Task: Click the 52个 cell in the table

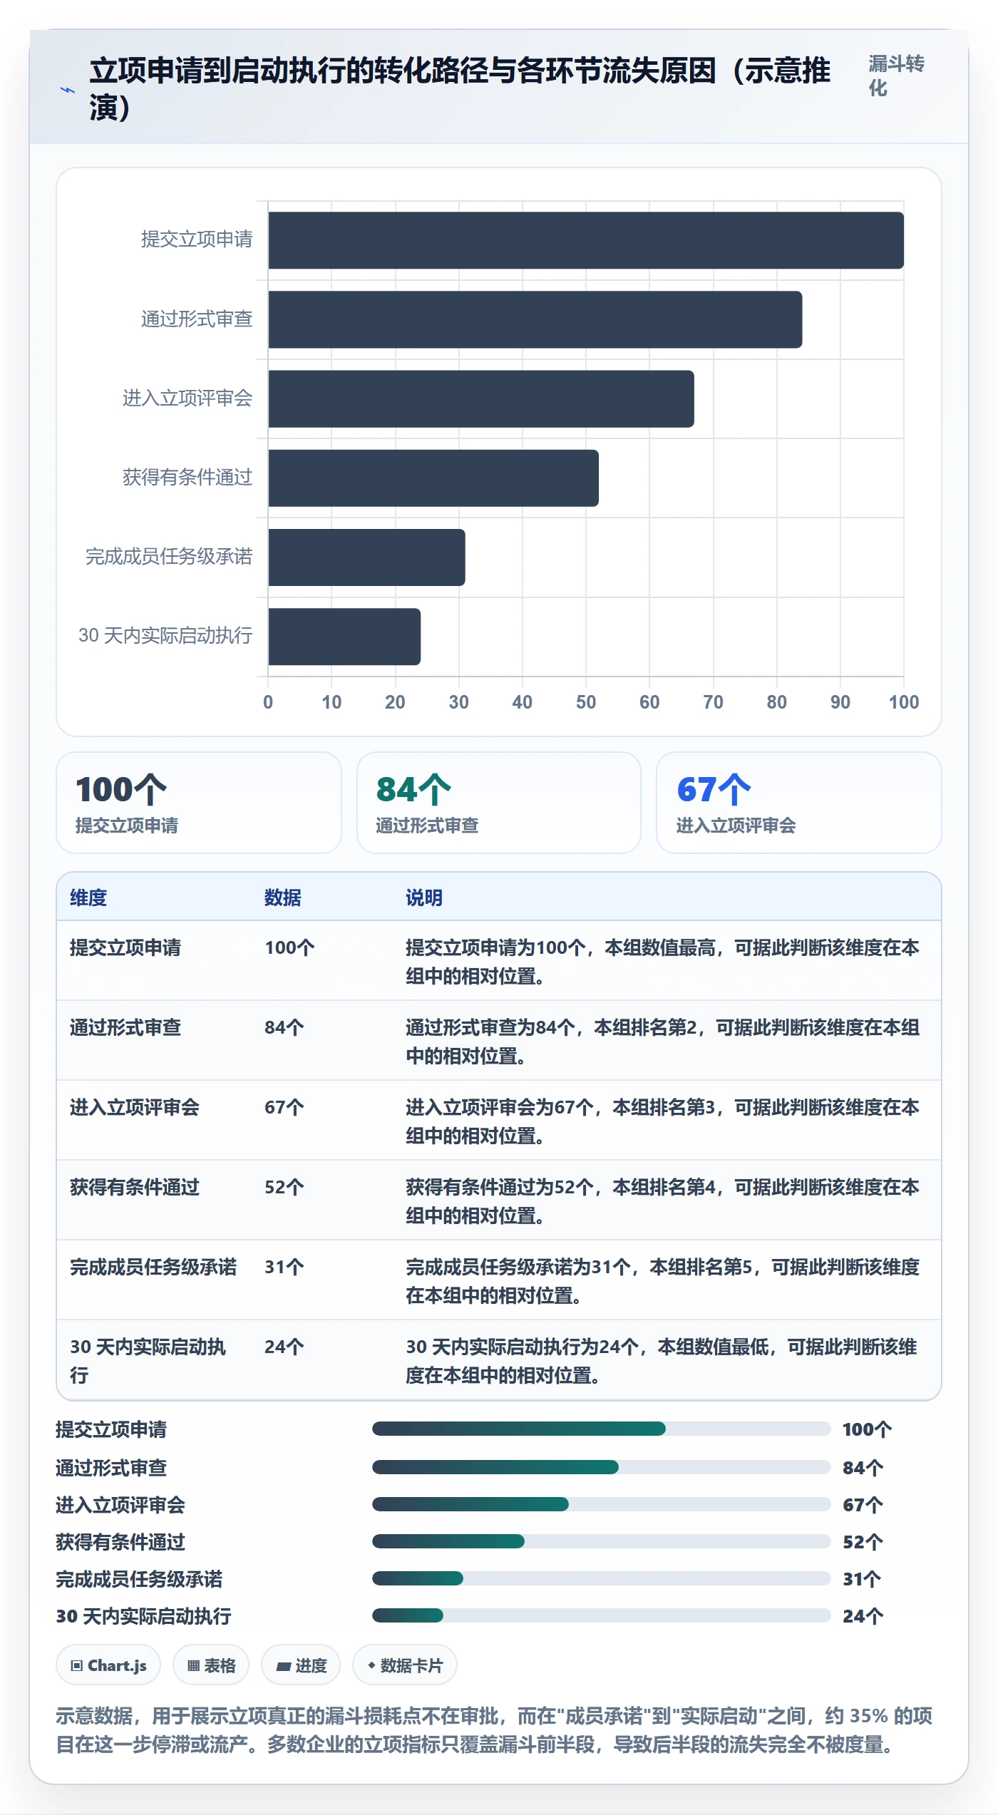Action: click(284, 1187)
